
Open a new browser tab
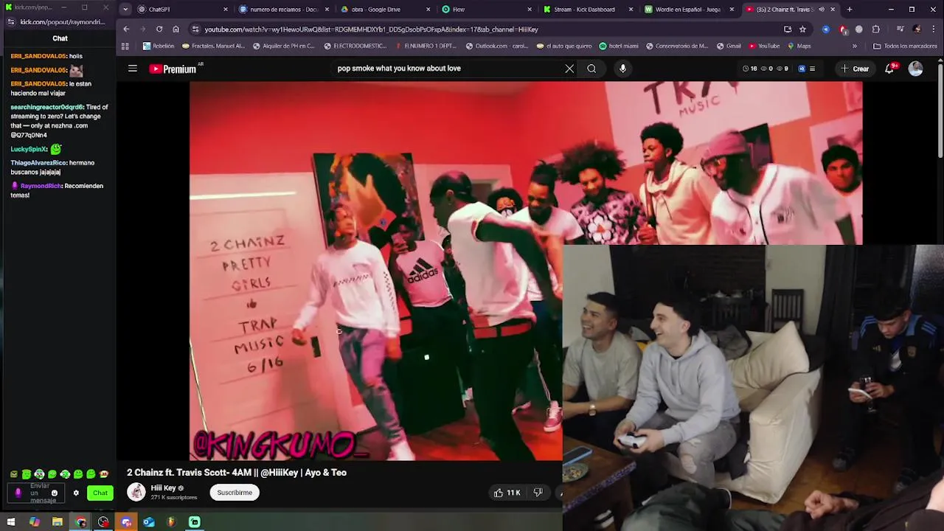[x=850, y=10]
